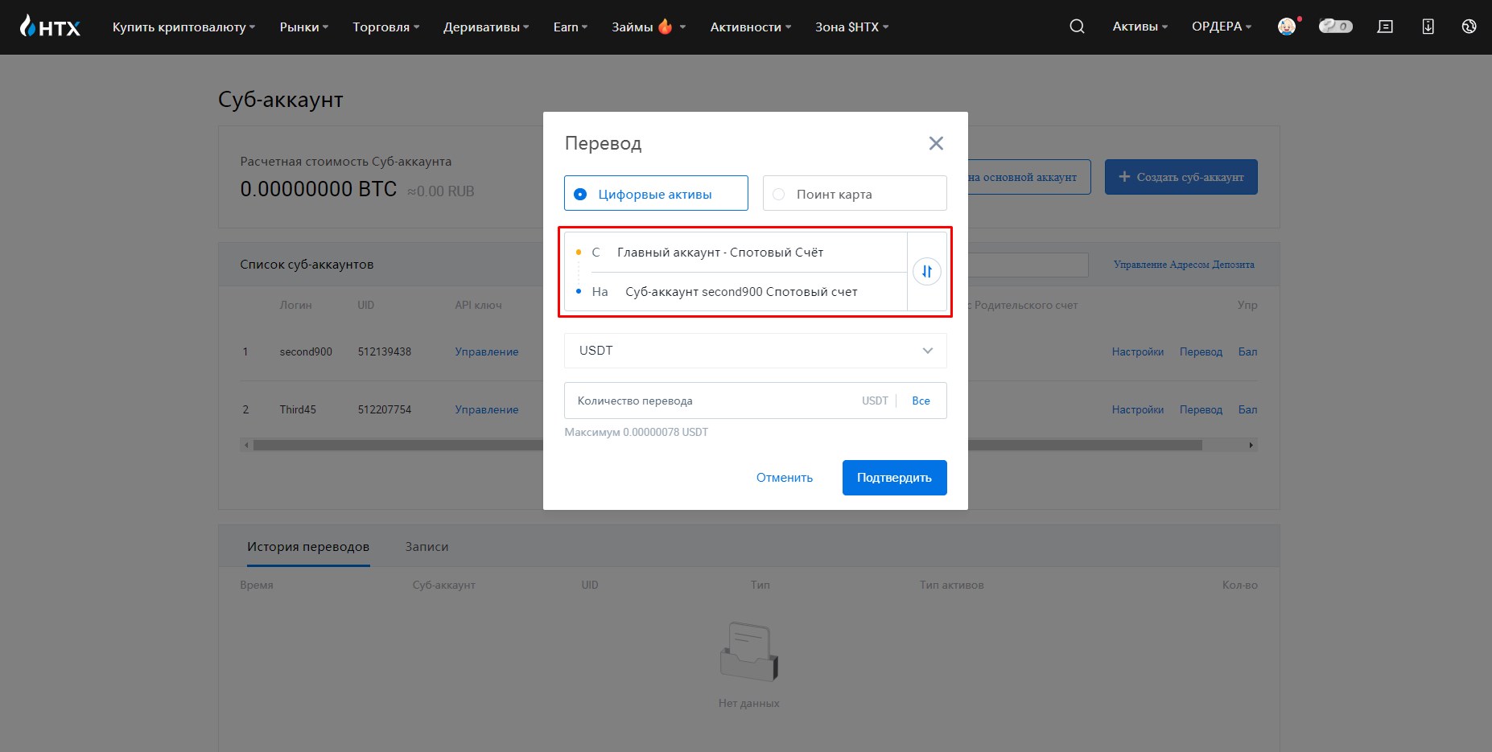Select the Поинт карта radio option
Screen dimensions: 1492x752
[855, 193]
